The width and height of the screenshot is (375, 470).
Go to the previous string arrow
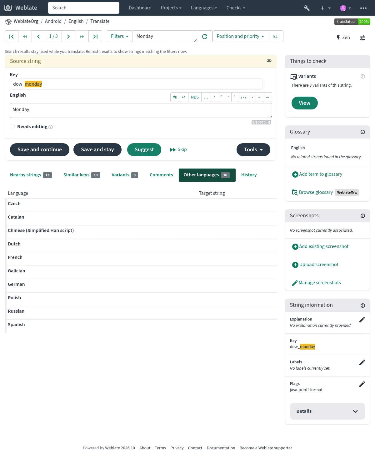tap(38, 37)
